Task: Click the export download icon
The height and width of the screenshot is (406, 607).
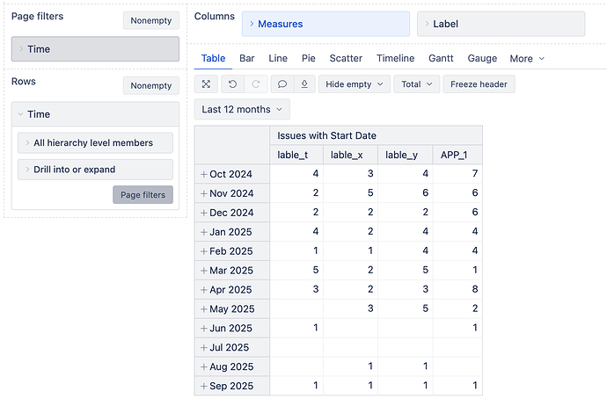Action: pyautogui.click(x=304, y=84)
